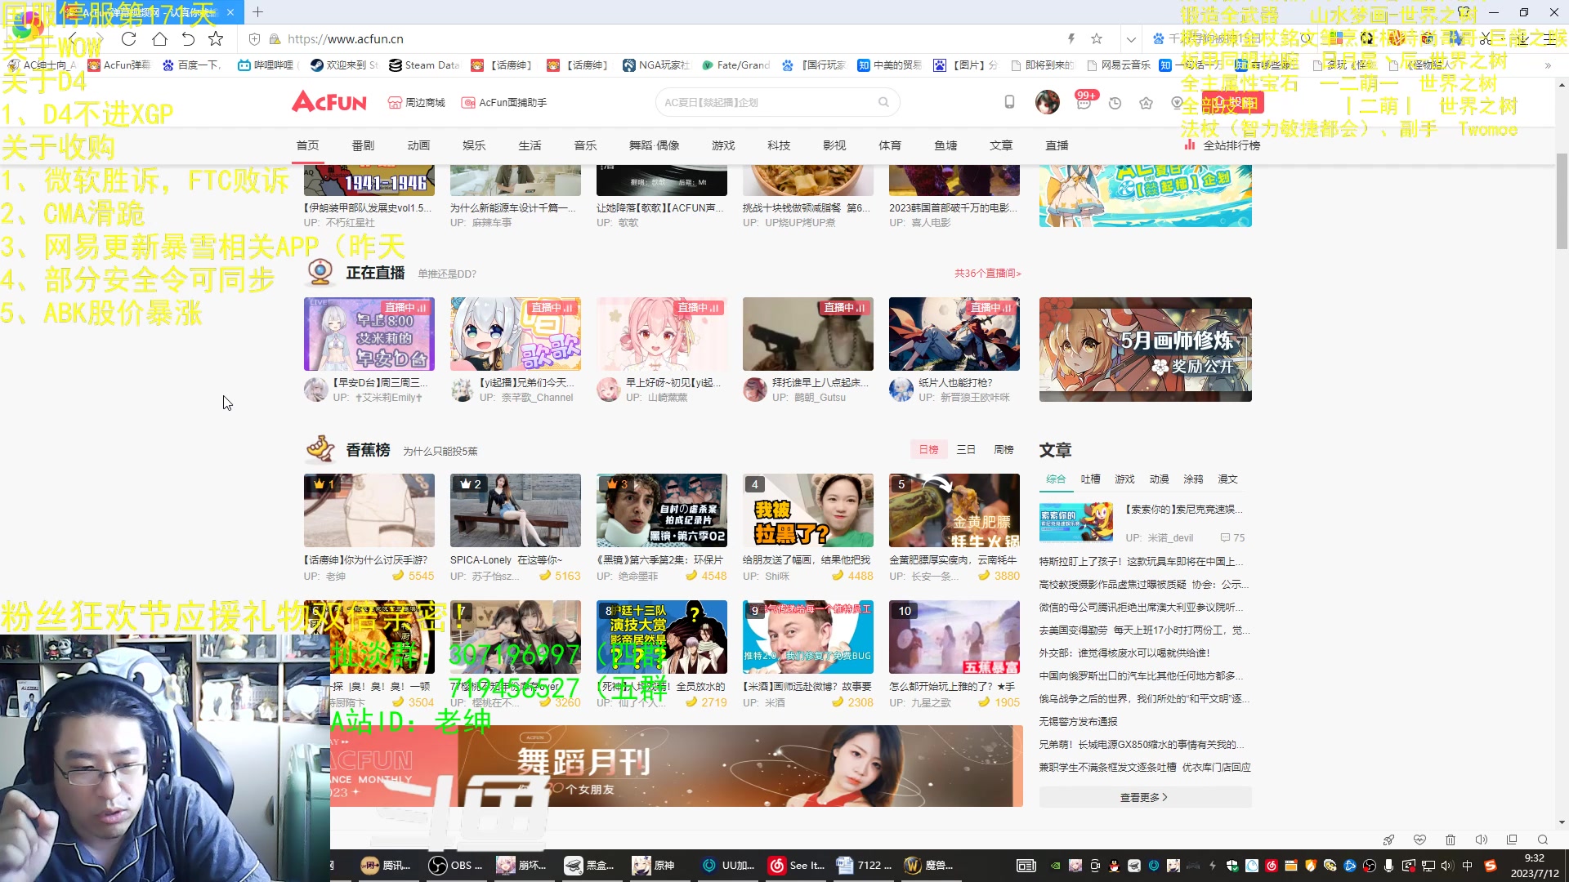Image resolution: width=1569 pixels, height=882 pixels.
Task: Open 游戏 navigation tab
Action: coord(723,145)
